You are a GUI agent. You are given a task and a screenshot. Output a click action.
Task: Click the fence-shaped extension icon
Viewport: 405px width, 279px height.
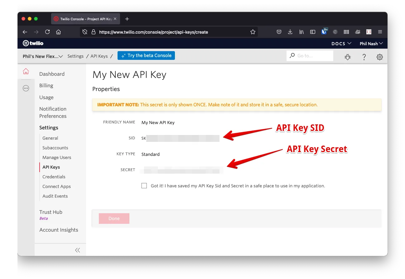coord(346,32)
